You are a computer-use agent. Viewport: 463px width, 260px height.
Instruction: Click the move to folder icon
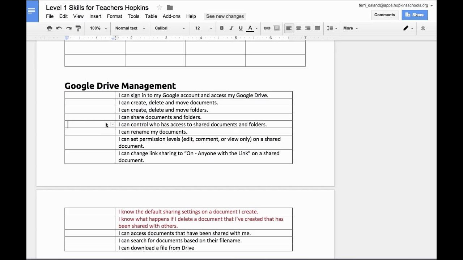(170, 8)
